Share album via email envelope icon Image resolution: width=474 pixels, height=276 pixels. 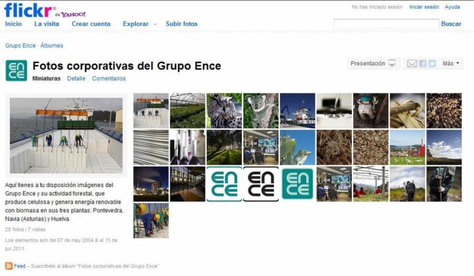tap(412, 64)
